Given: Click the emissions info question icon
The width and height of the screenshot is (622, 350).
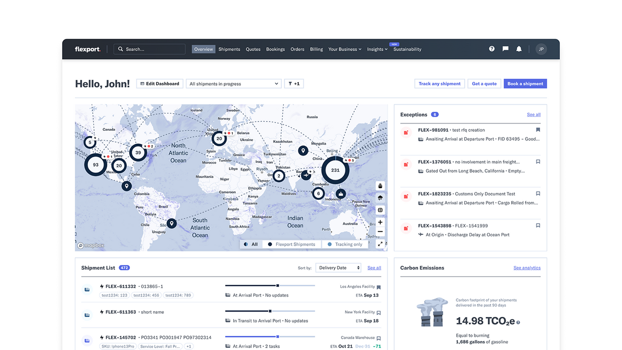Looking at the screenshot, I should pyautogui.click(x=518, y=322).
